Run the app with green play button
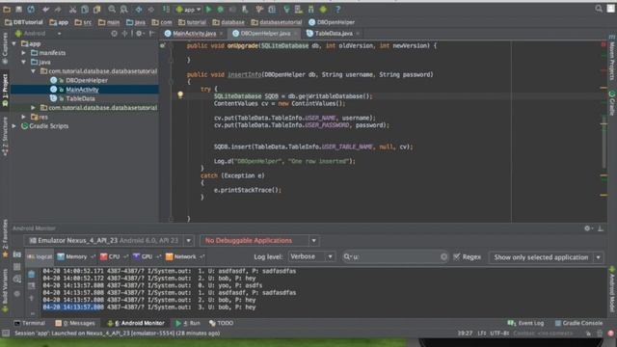Screen dimensions: 617x347 (x=208, y=9)
